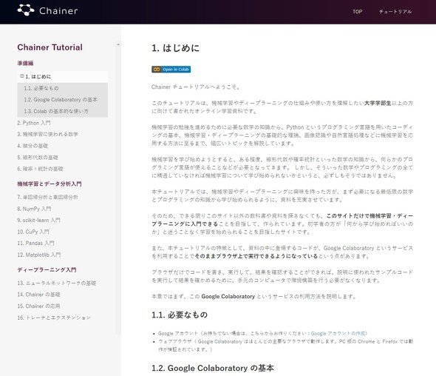Open chapter 2. Python 入門
Screen dimensions: 436x376
[34, 123]
